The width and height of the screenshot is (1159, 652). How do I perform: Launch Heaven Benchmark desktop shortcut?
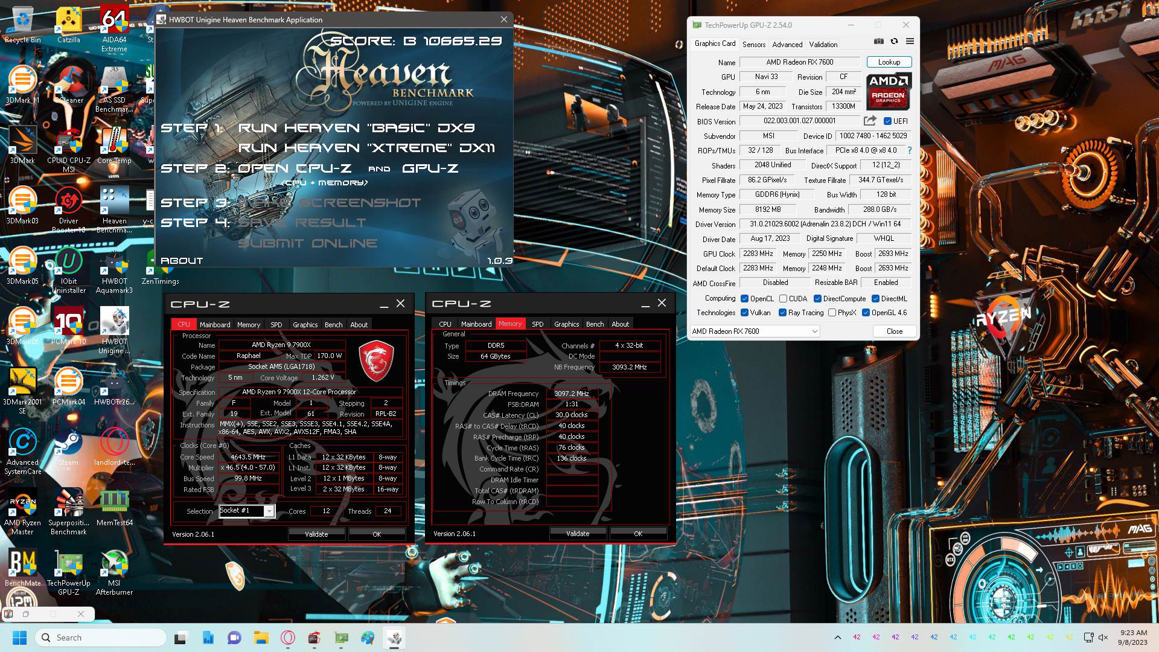(x=114, y=210)
